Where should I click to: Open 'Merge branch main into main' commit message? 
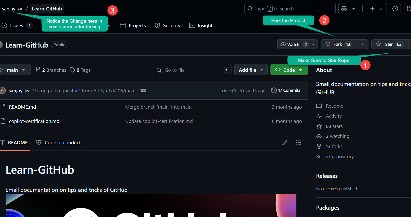[x=158, y=107]
